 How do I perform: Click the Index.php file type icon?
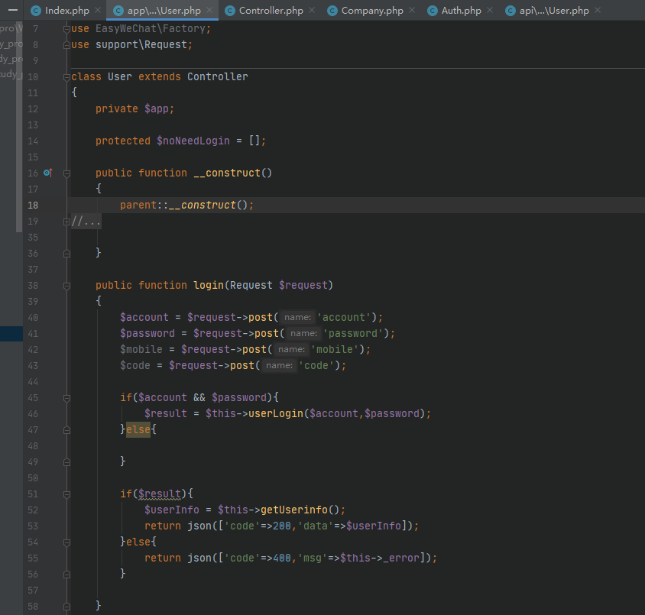click(36, 11)
